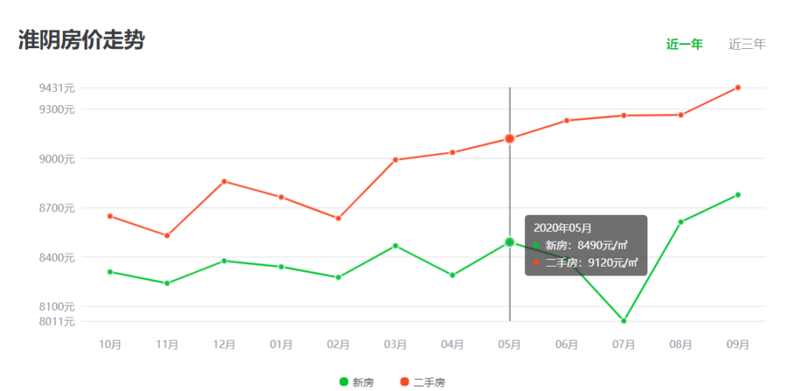Click the 01月 label on the axis
The height and width of the screenshot is (391, 801).
281,344
